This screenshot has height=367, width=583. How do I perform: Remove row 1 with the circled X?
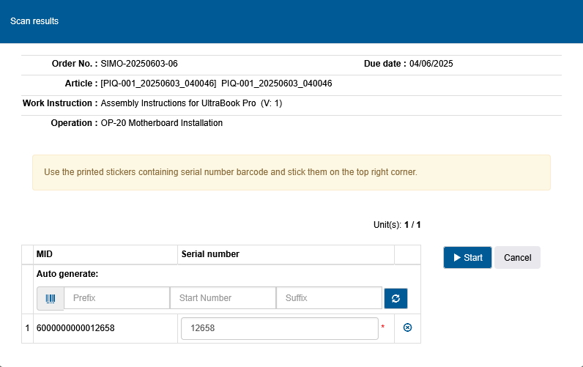[407, 327]
